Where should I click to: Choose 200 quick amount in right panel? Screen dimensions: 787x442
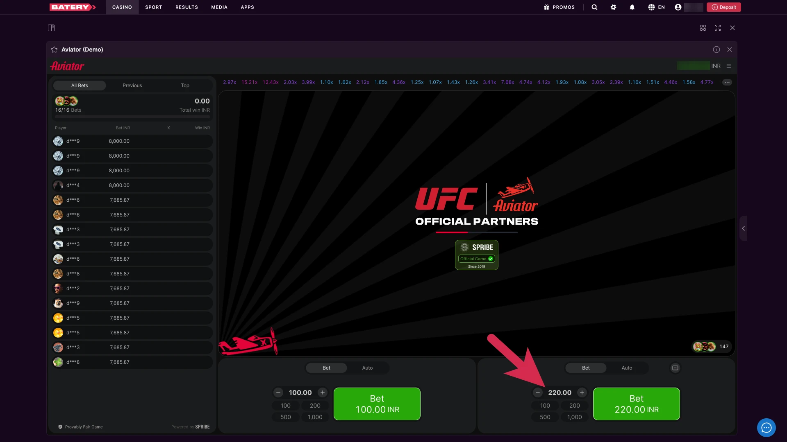[x=575, y=406]
